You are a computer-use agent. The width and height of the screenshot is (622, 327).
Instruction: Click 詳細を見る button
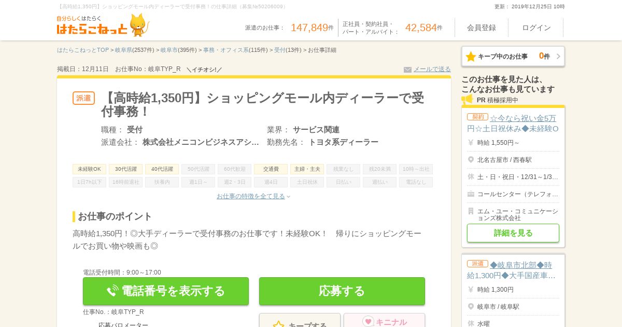pos(513,233)
